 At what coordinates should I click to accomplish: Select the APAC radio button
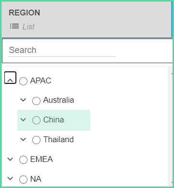(x=23, y=81)
